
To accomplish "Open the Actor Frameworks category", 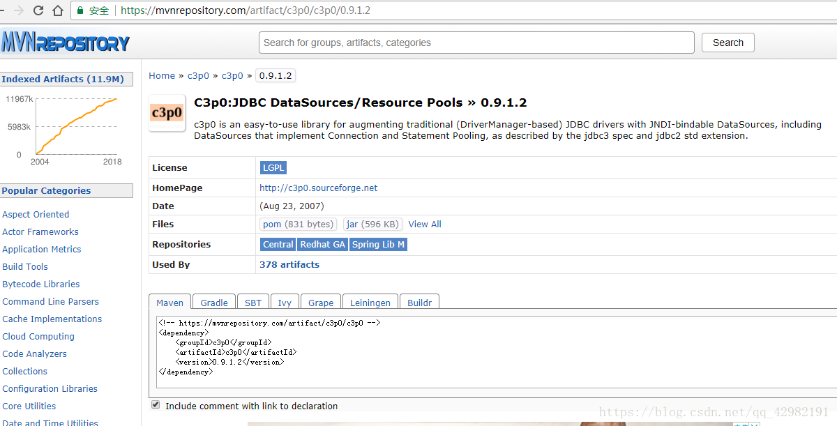I will tap(40, 231).
